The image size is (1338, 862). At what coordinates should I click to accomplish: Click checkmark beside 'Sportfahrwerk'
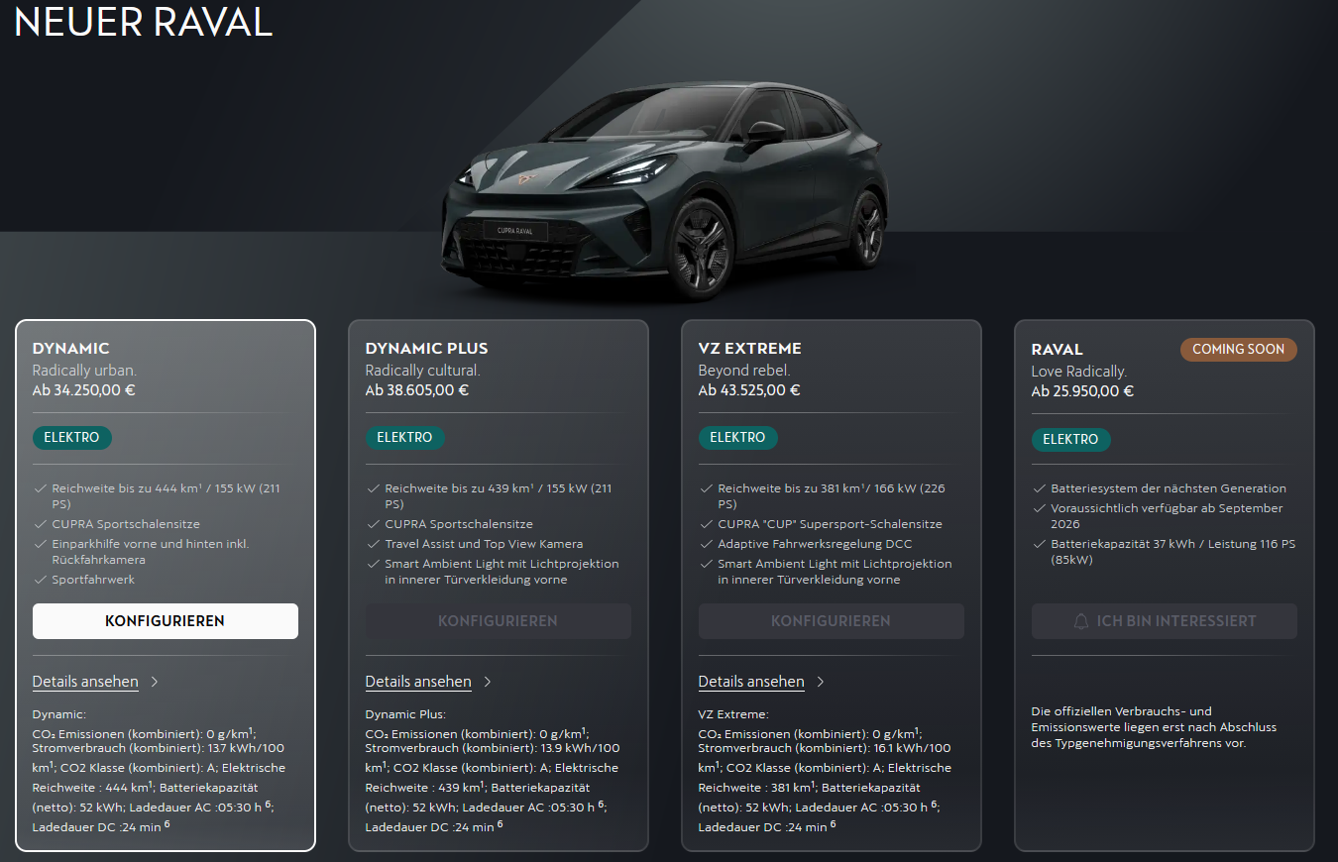pyautogui.click(x=40, y=580)
